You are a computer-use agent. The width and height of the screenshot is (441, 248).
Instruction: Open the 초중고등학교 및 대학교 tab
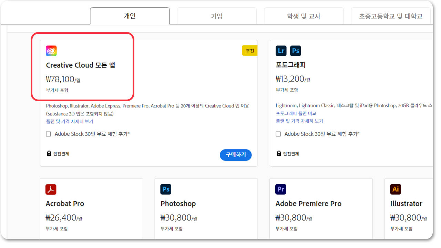click(x=391, y=16)
